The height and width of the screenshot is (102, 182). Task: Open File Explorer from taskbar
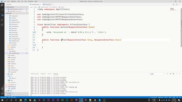coord(21,100)
